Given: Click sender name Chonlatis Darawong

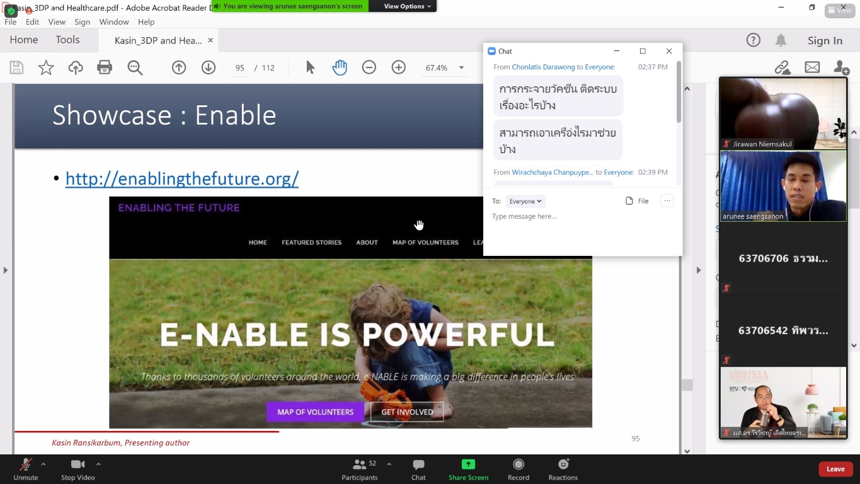Looking at the screenshot, I should [543, 67].
